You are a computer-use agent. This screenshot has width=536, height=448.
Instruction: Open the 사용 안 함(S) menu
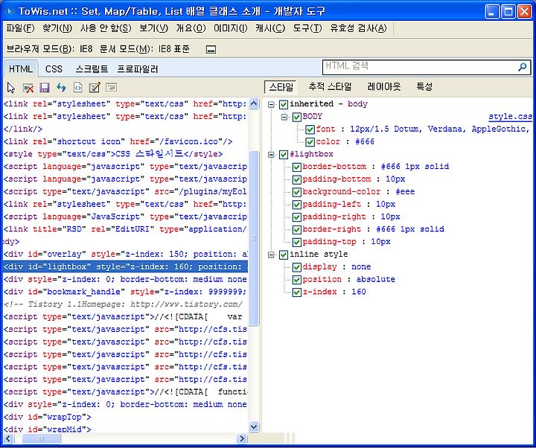106,28
